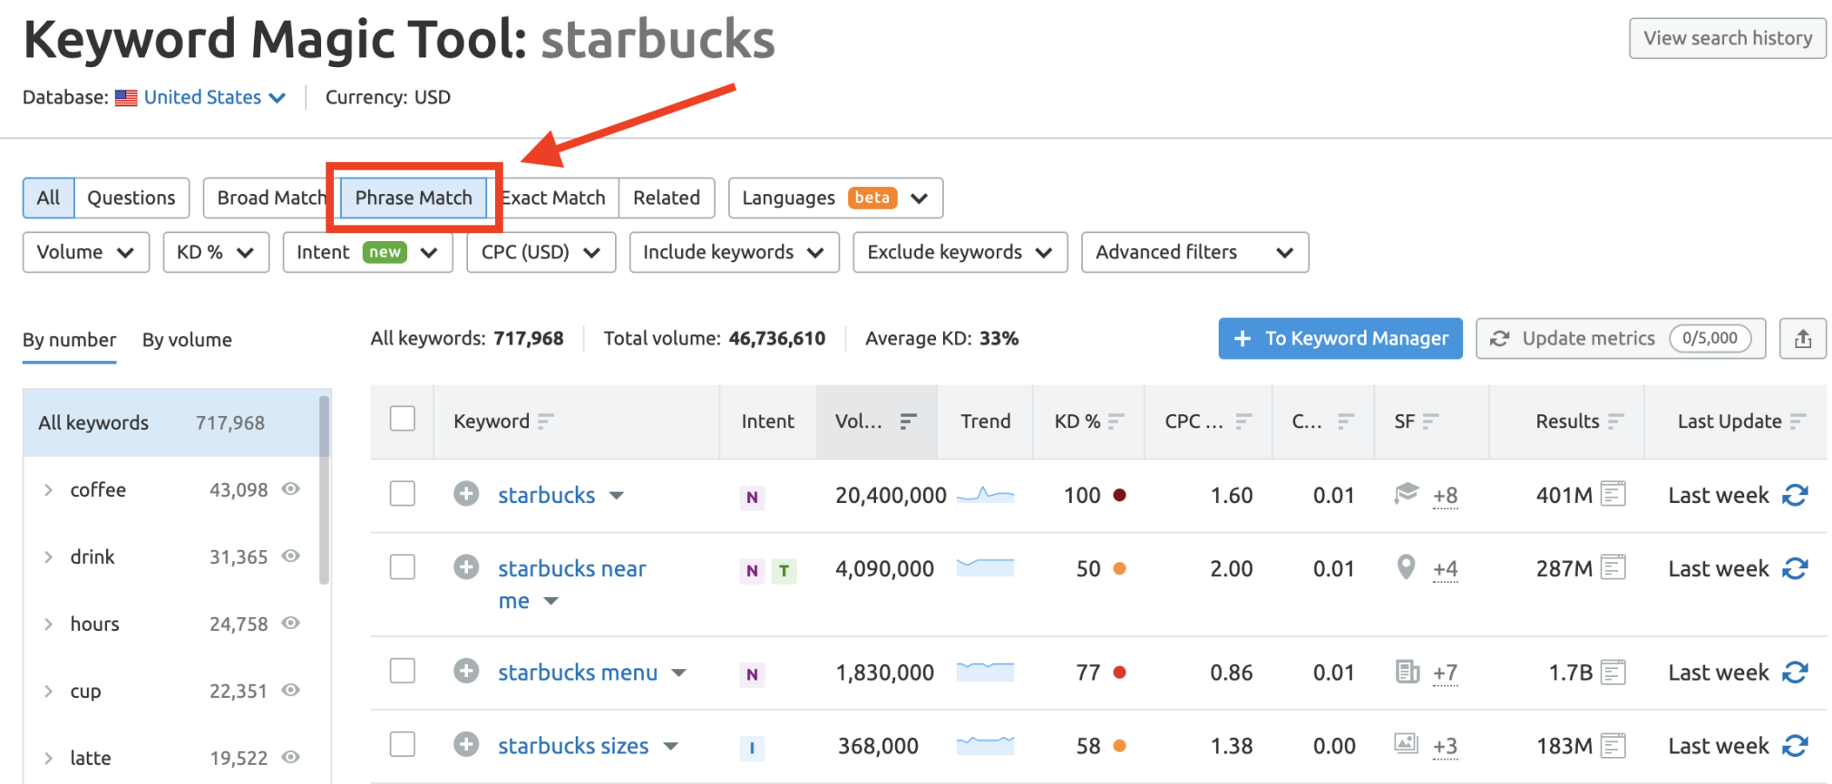The height and width of the screenshot is (784, 1832).
Task: Click Update metrics button
Action: pyautogui.click(x=1621, y=338)
